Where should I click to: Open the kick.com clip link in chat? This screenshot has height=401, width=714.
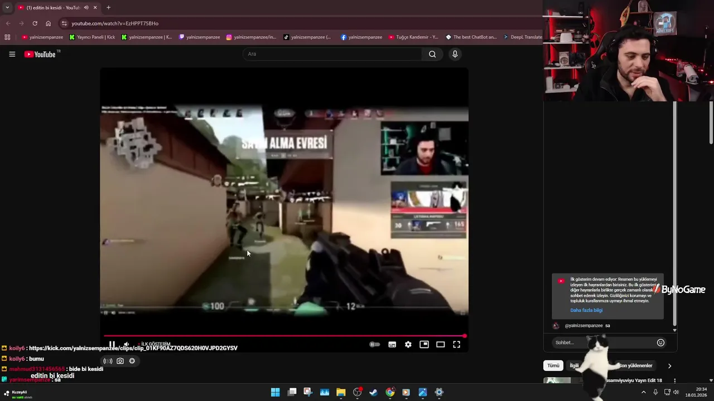click(x=133, y=348)
